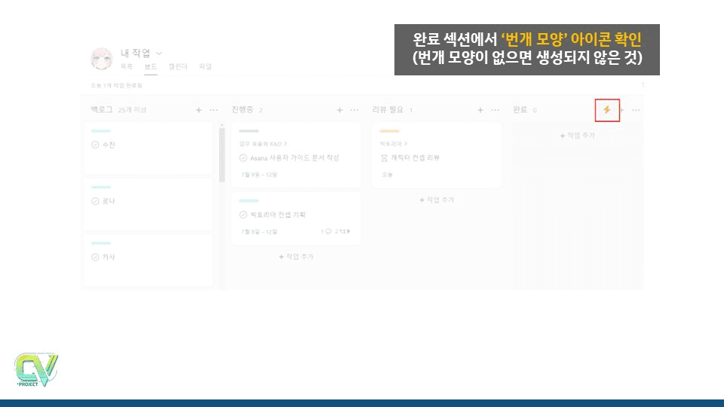Image resolution: width=724 pixels, height=407 pixels.
Task: Open the 완료 section ellipsis menu
Action: coord(636,110)
